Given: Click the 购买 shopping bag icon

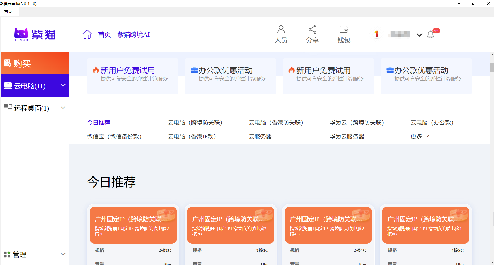Looking at the screenshot, I should point(8,63).
